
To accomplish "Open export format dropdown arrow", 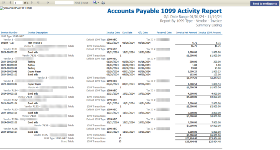I will (98, 3).
